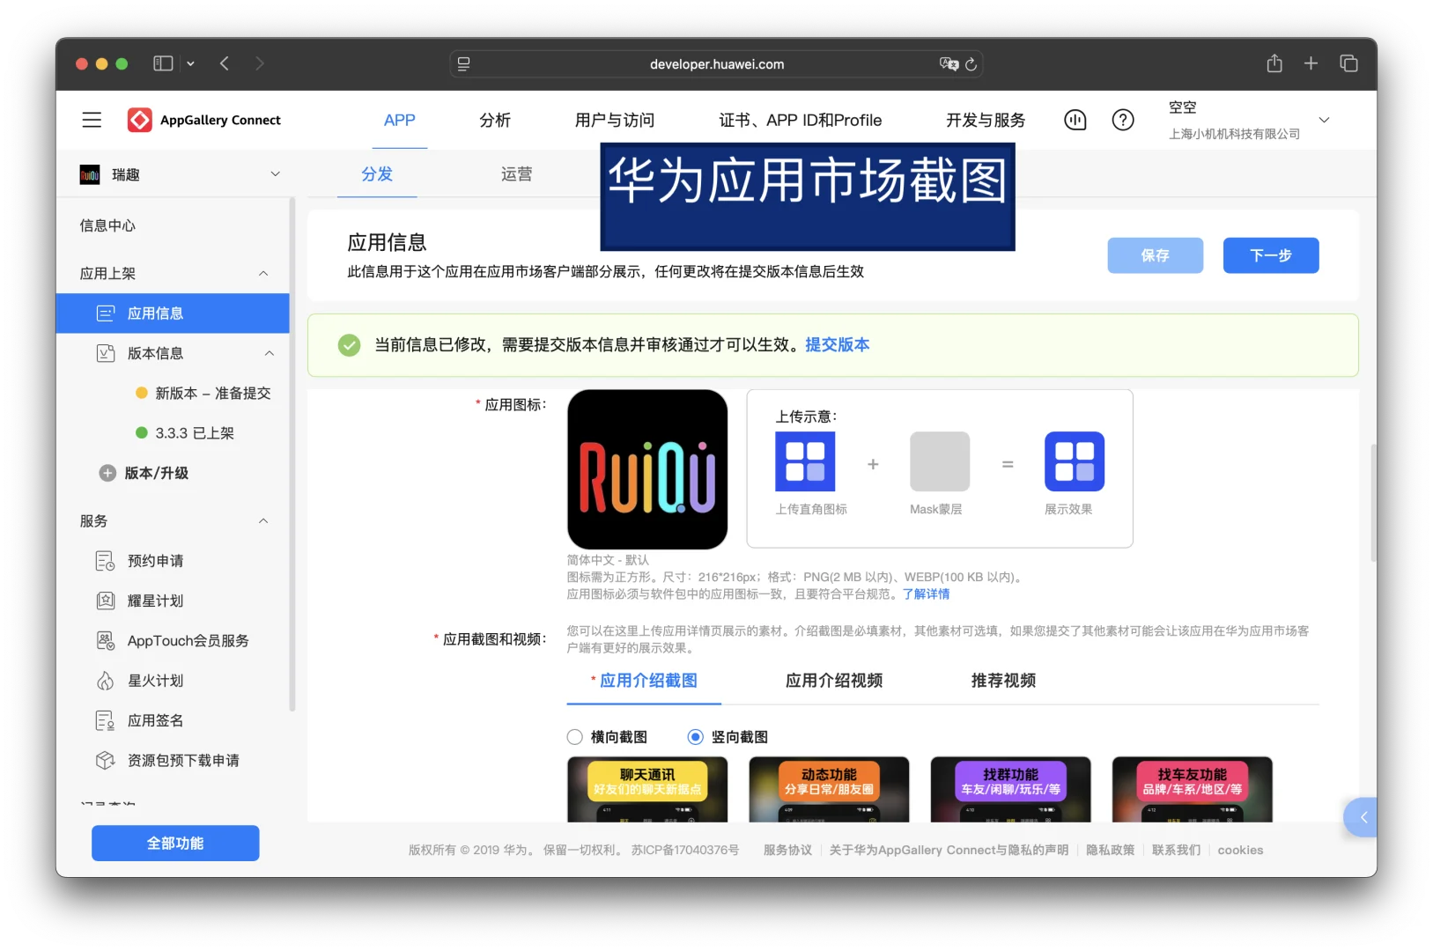Click the plus icon beside 版本/升级
This screenshot has height=951, width=1433.
point(107,473)
